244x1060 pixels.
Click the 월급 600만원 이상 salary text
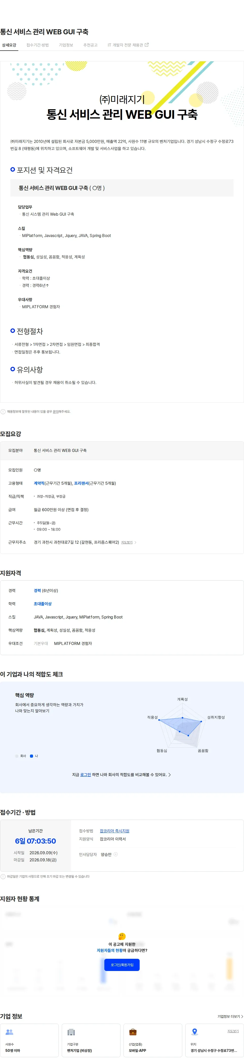61,509
